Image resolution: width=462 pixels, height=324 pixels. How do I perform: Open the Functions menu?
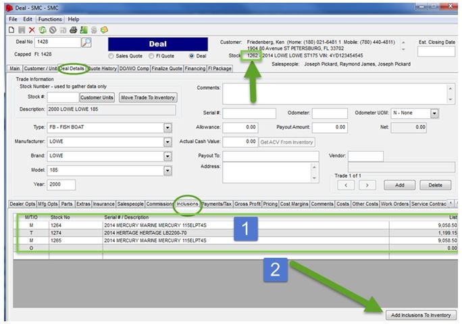pyautogui.click(x=49, y=20)
